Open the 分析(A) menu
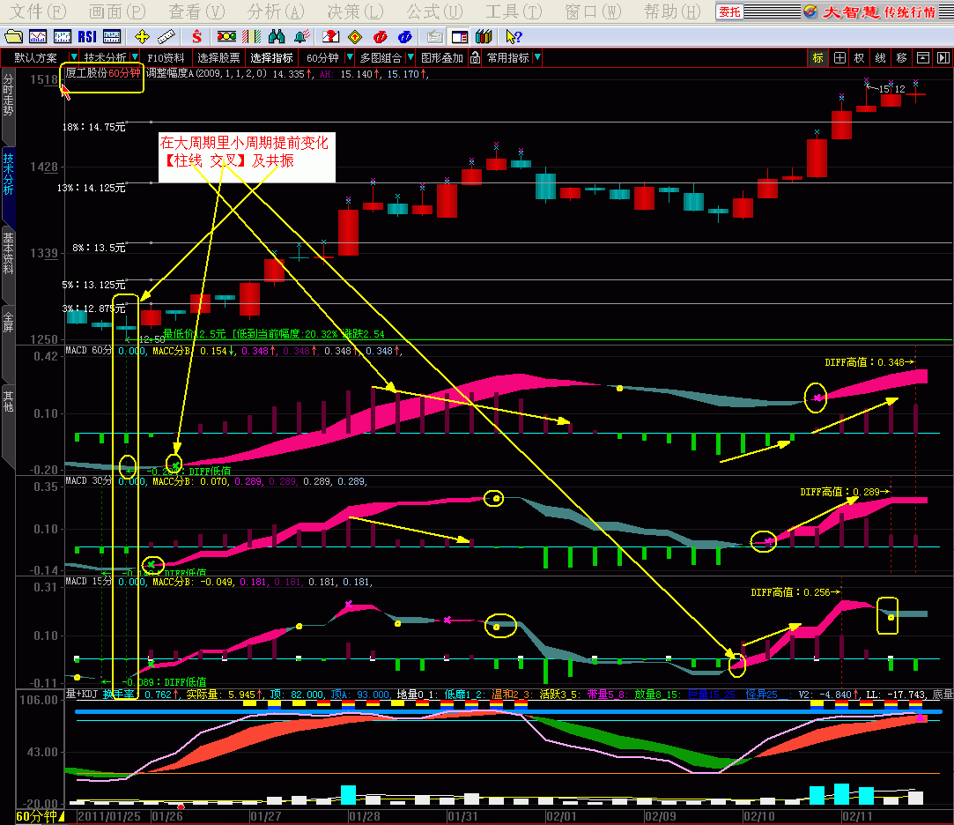This screenshot has height=825, width=954. point(275,11)
